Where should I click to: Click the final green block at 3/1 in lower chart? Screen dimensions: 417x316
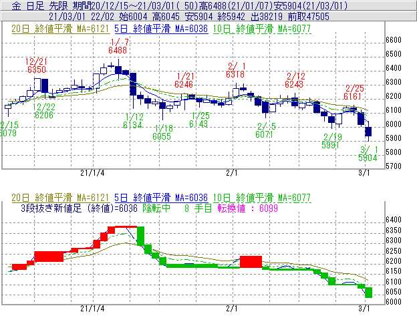[369, 293]
